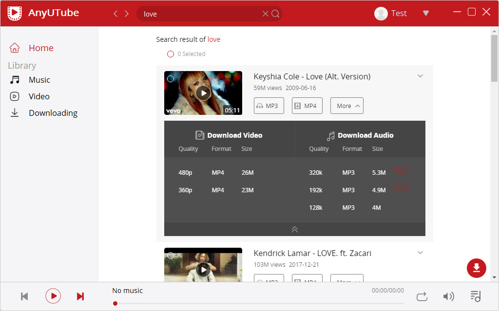Skip to the next track
The image size is (499, 311).
coord(80,296)
